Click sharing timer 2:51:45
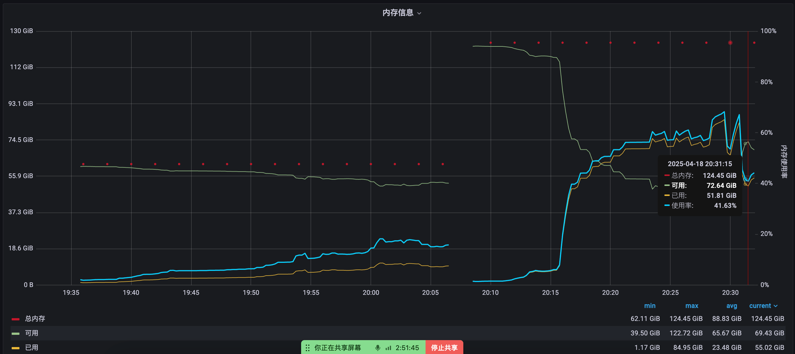Image resolution: width=795 pixels, height=354 pixels. coord(407,348)
